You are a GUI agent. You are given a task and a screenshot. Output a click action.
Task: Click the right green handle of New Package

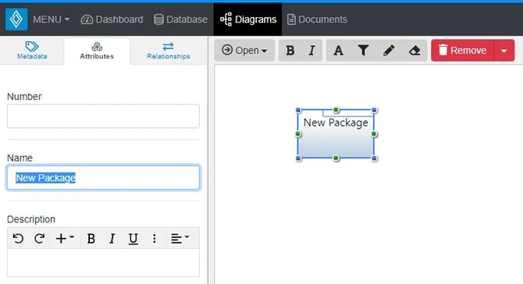coord(374,134)
